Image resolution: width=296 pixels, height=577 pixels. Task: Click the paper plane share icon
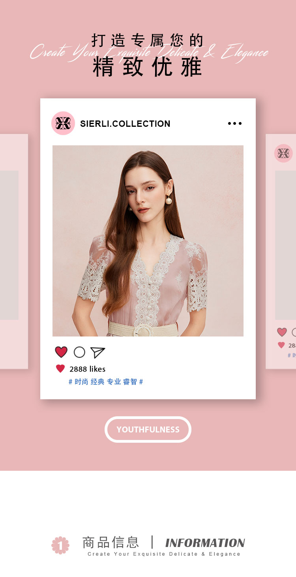[97, 352]
